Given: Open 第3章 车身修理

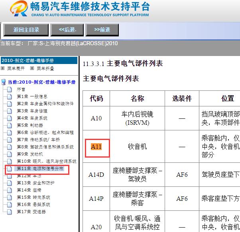Looking at the screenshot, I should [32, 111].
